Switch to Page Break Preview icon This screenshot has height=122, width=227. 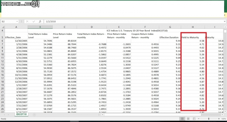pyautogui.click(x=194, y=119)
